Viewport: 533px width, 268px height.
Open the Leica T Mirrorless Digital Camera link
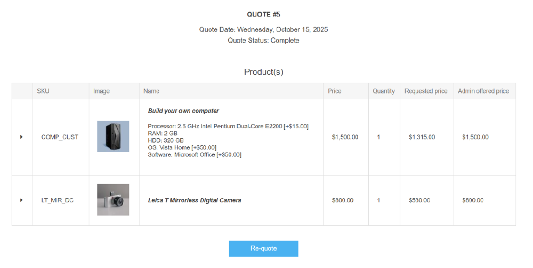[x=195, y=200]
